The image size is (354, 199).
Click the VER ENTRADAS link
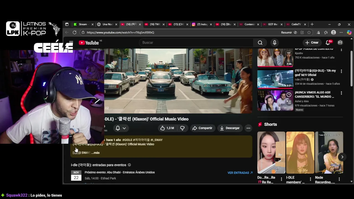pyautogui.click(x=240, y=173)
